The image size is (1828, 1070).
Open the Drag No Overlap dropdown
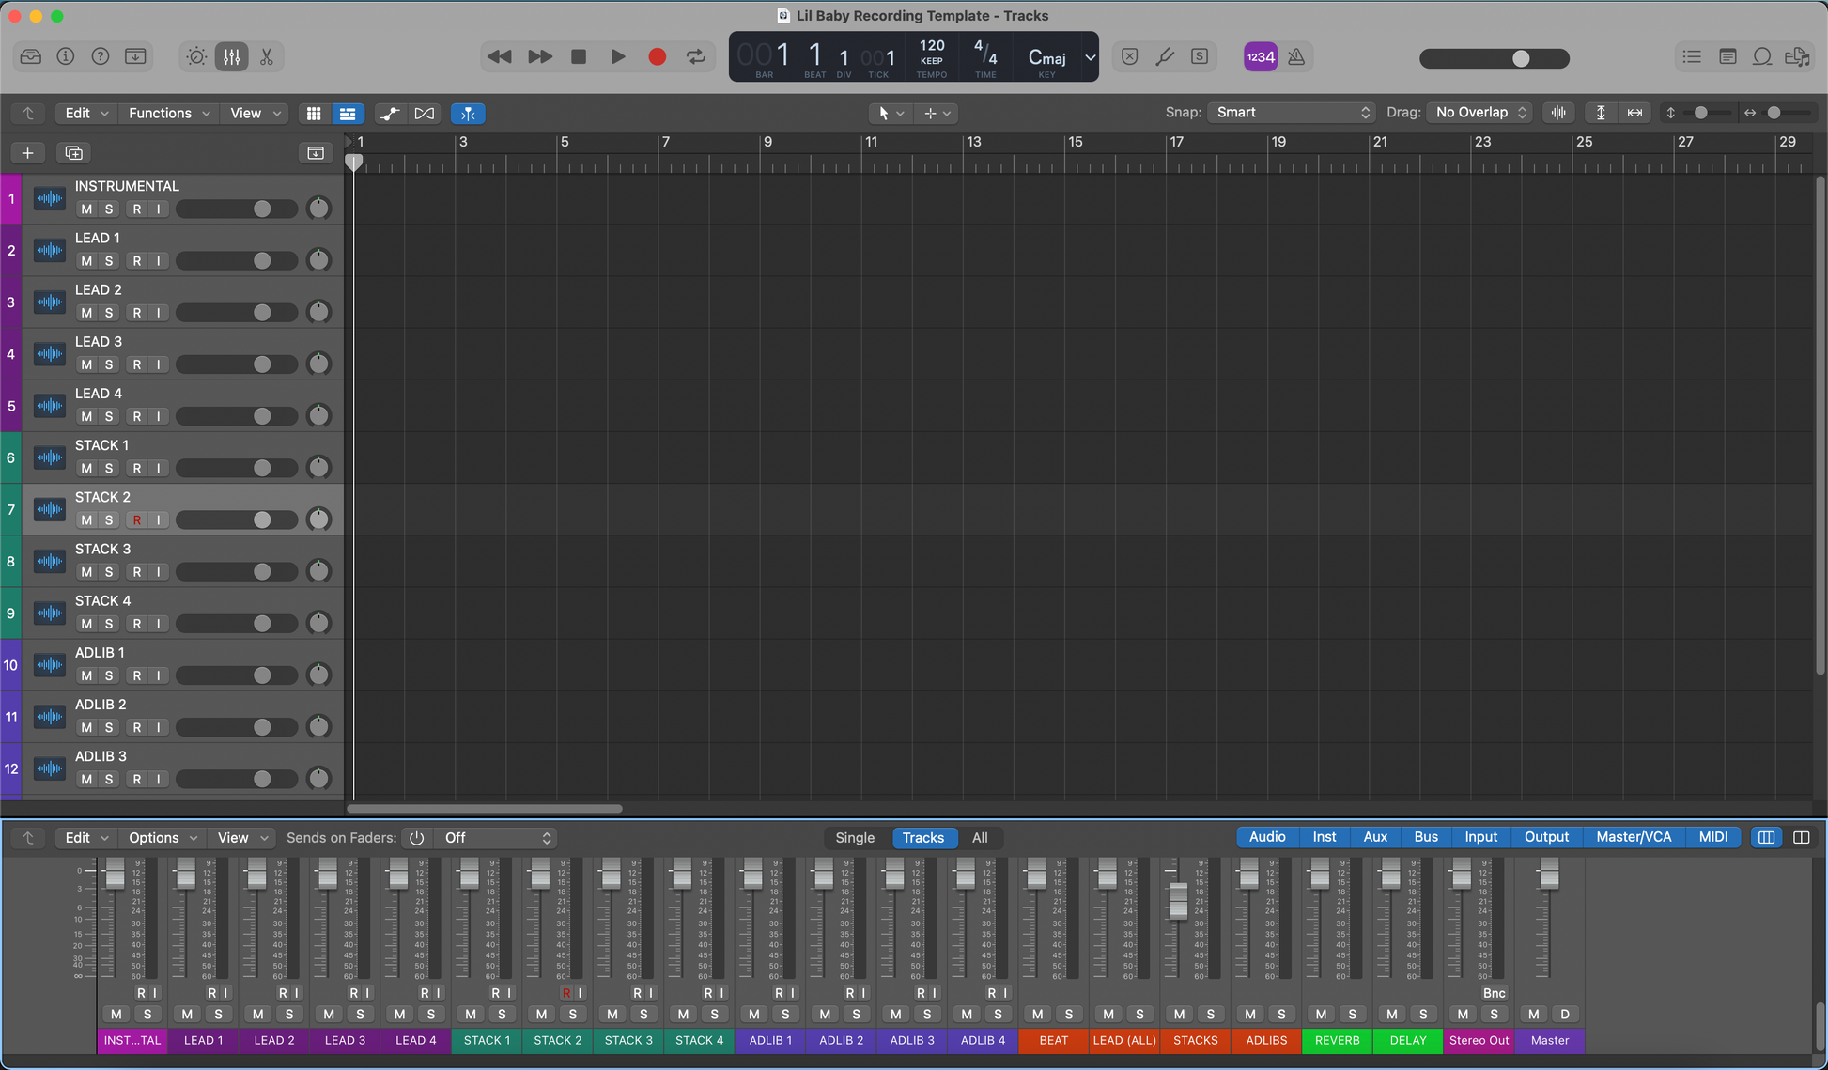pyautogui.click(x=1479, y=113)
